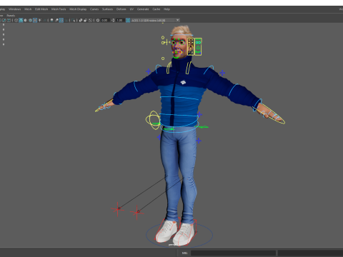Click the color space dropdown arrow

pyautogui.click(x=178, y=20)
